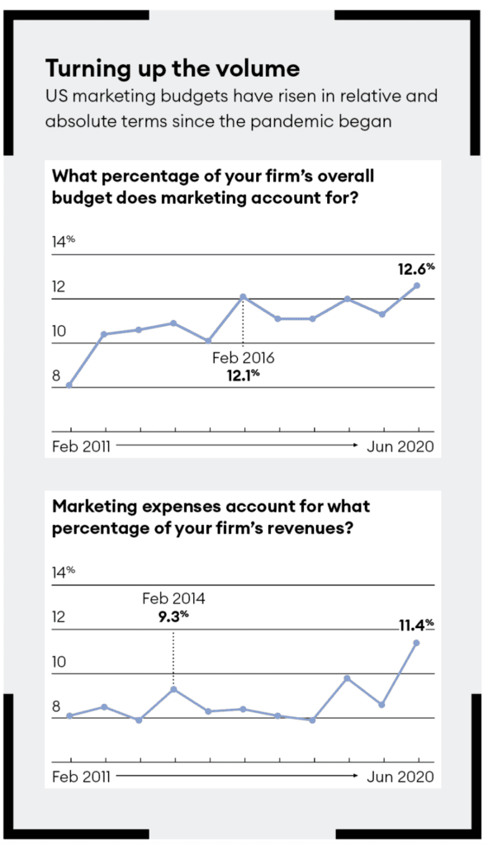The width and height of the screenshot is (488, 845).
Task: Click the overall budget question title
Action: tap(213, 187)
